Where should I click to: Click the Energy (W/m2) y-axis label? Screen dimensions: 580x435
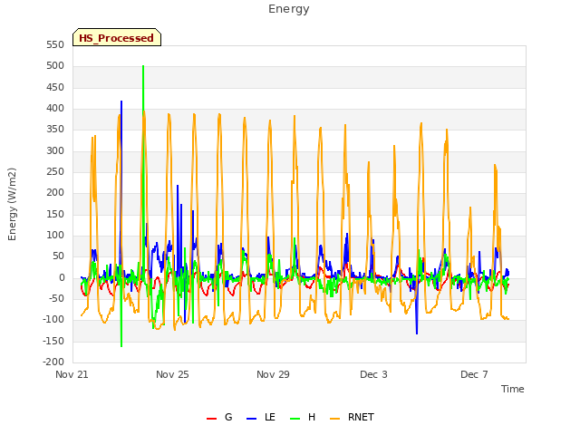12,204
